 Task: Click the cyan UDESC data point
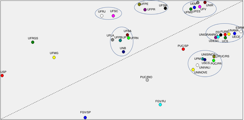(x=218, y=37)
